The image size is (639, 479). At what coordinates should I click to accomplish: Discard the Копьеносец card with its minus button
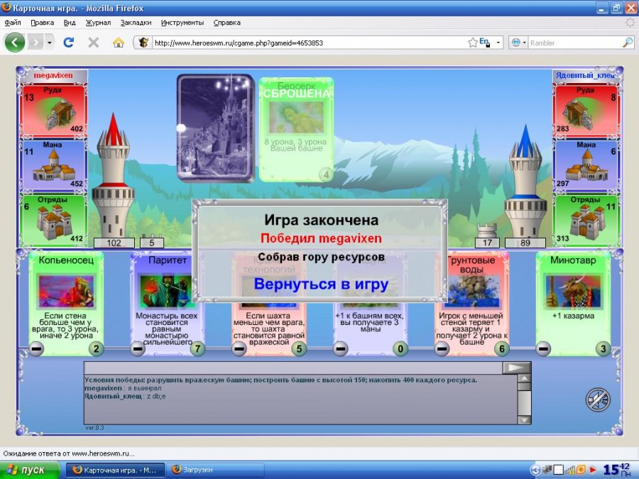point(36,348)
